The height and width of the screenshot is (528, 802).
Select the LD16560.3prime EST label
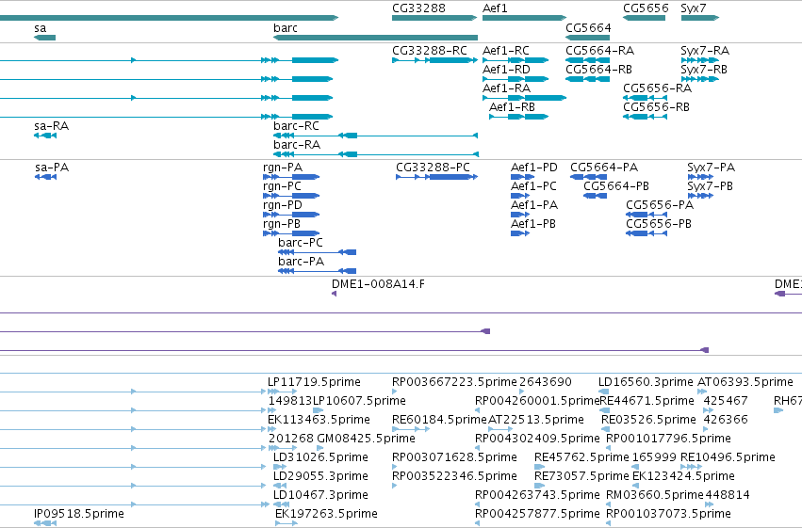click(646, 382)
